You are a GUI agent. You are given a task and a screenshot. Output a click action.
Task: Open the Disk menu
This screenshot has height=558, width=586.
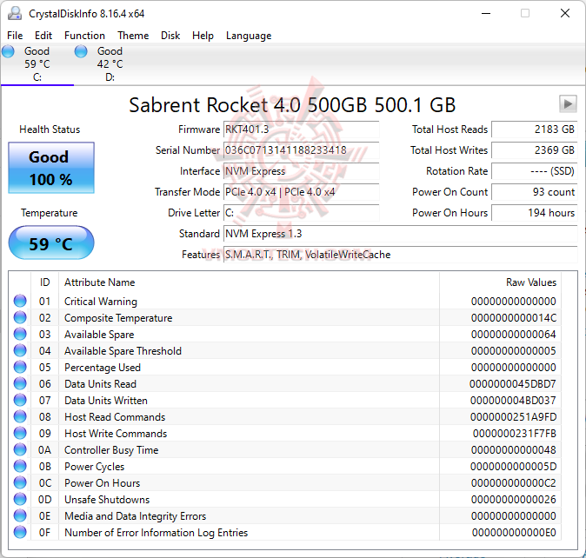(x=170, y=36)
